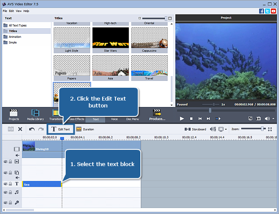279x214 pixels.
Task: Lock the audio music track
Action: (10, 192)
